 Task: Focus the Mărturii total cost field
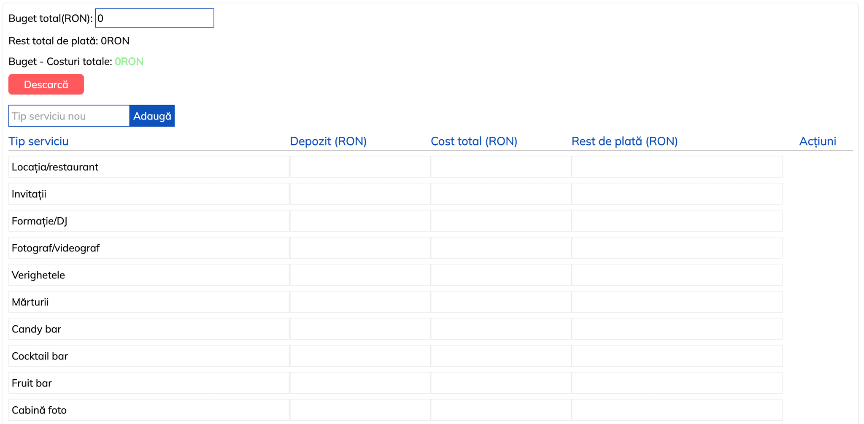pos(501,302)
